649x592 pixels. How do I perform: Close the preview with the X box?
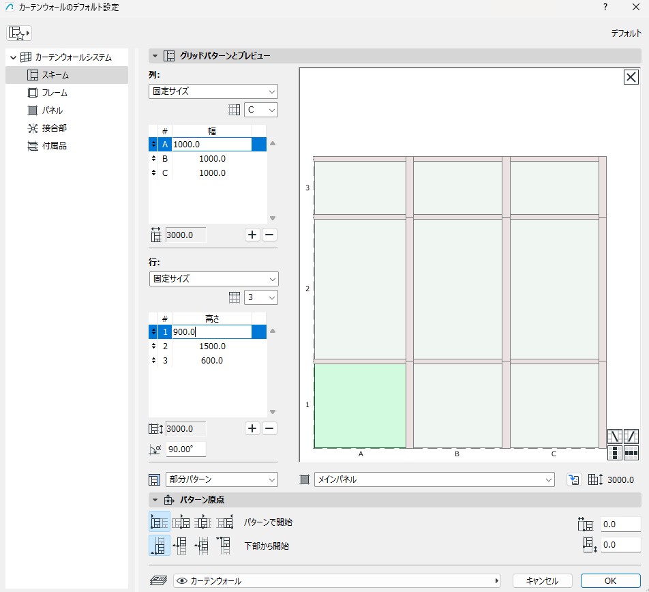[x=631, y=77]
